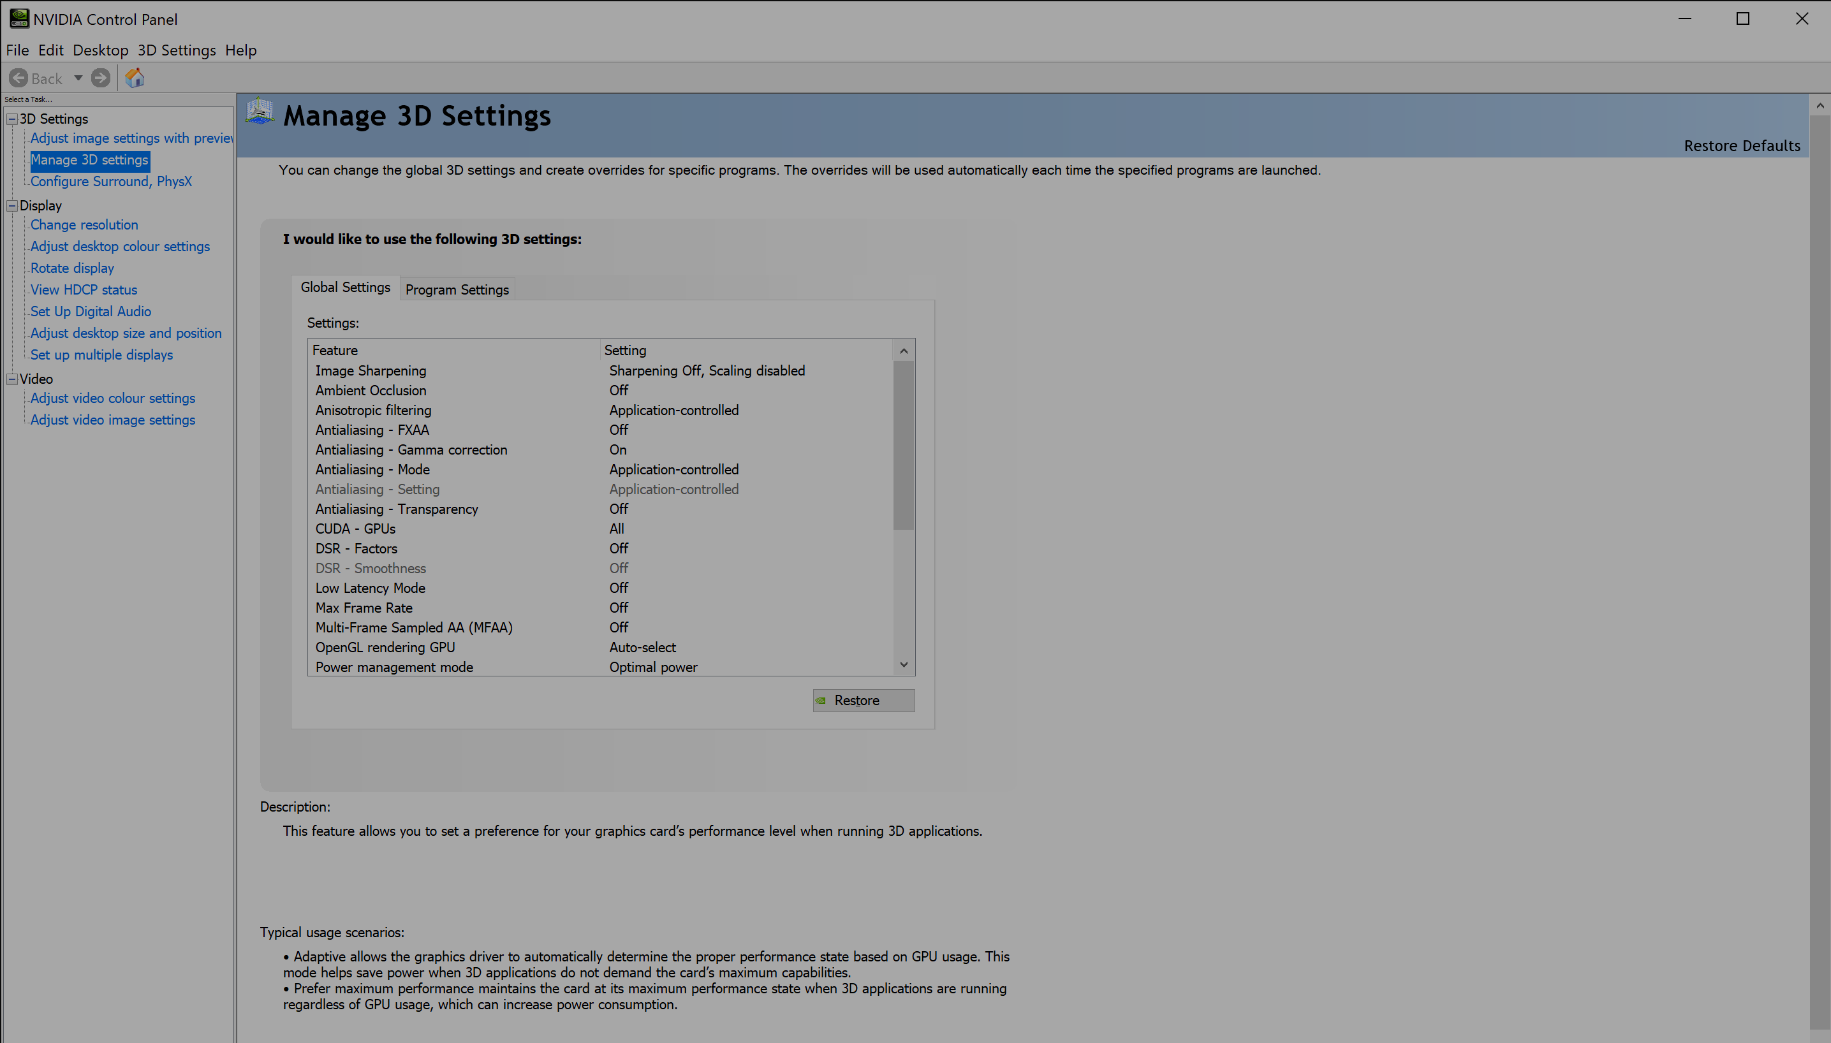Open the Edit menu
This screenshot has height=1043, width=1831.
51,50
